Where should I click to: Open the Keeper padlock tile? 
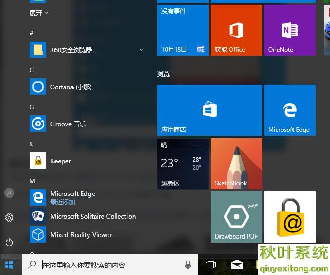pos(290,217)
